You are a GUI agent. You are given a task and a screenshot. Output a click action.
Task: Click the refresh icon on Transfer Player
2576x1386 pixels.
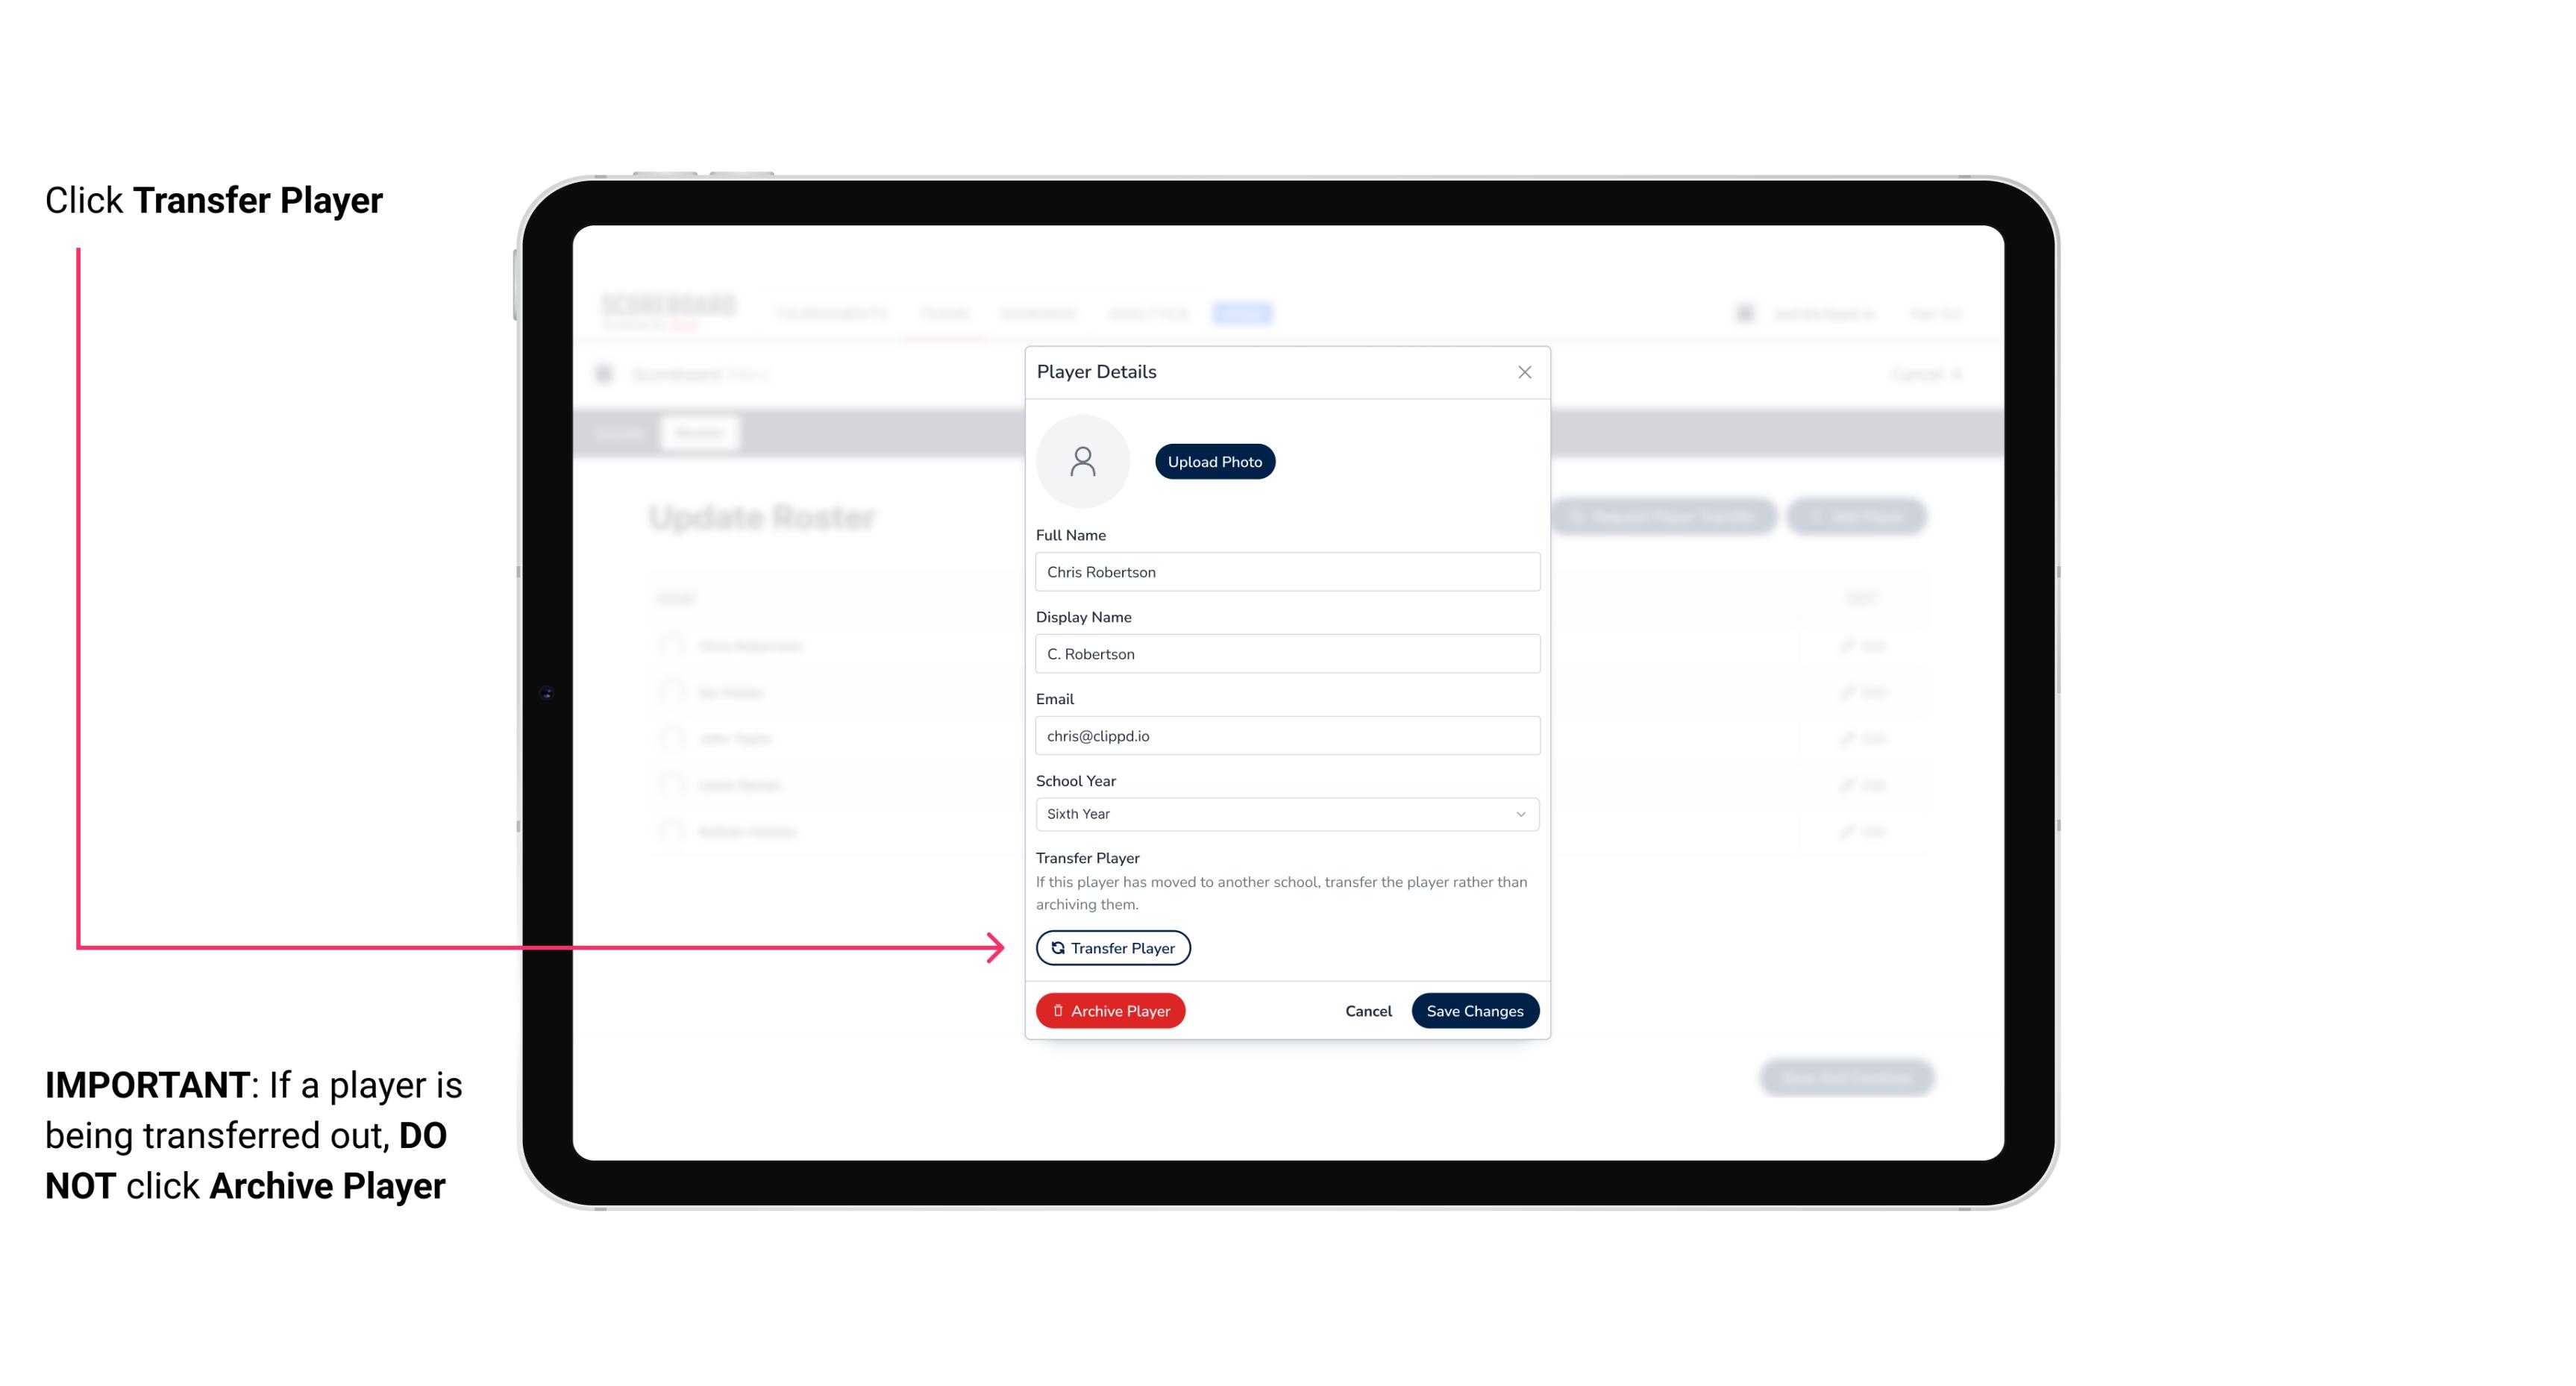(1055, 947)
